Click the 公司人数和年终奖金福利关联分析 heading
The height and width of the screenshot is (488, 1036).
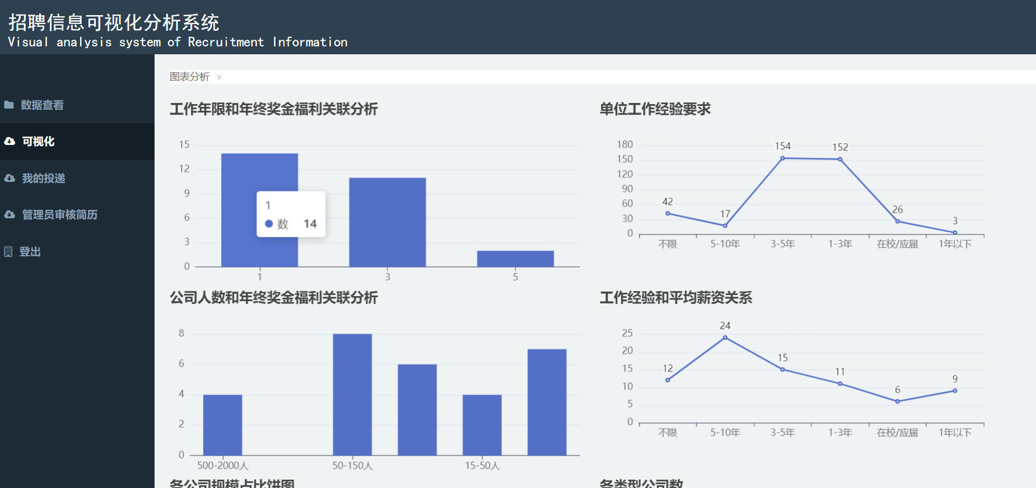pos(274,297)
